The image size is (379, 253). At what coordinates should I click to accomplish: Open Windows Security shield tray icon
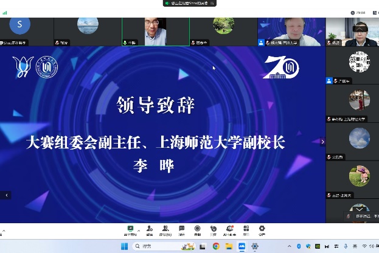[x=308, y=246]
